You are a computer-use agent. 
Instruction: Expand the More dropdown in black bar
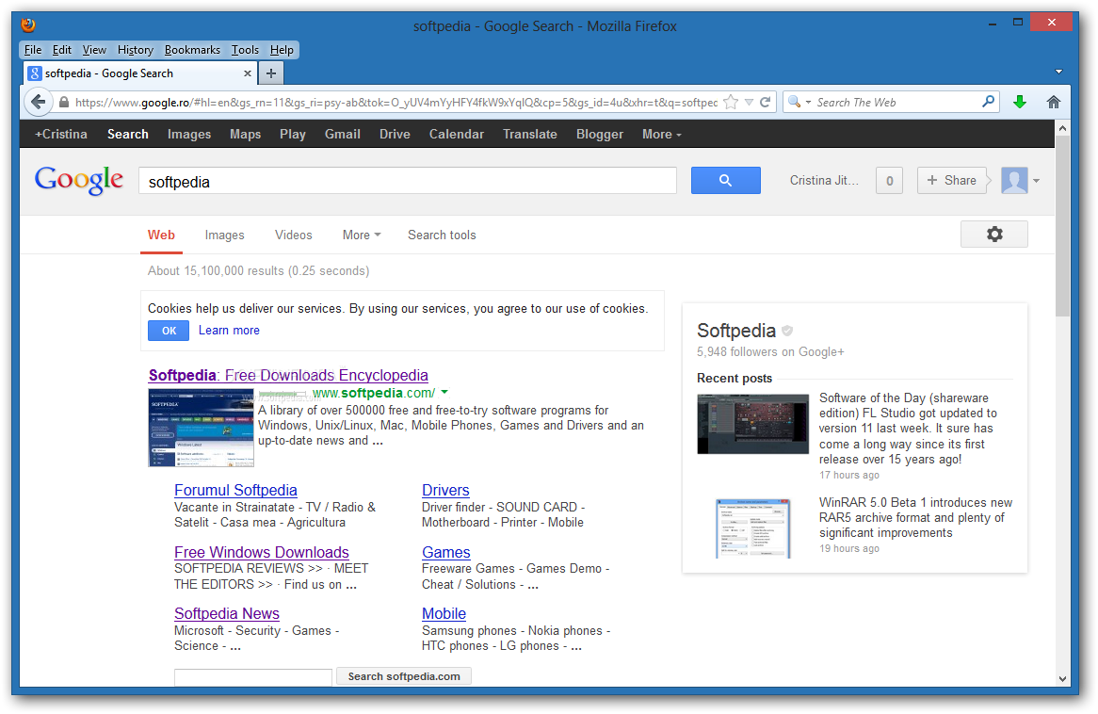click(661, 134)
